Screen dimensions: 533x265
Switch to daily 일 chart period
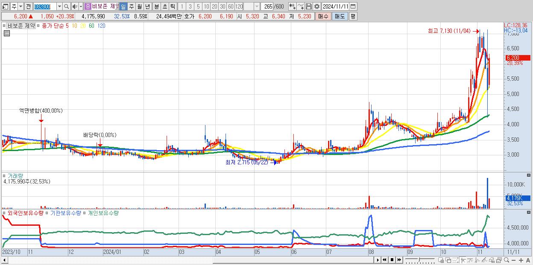pos(123,7)
